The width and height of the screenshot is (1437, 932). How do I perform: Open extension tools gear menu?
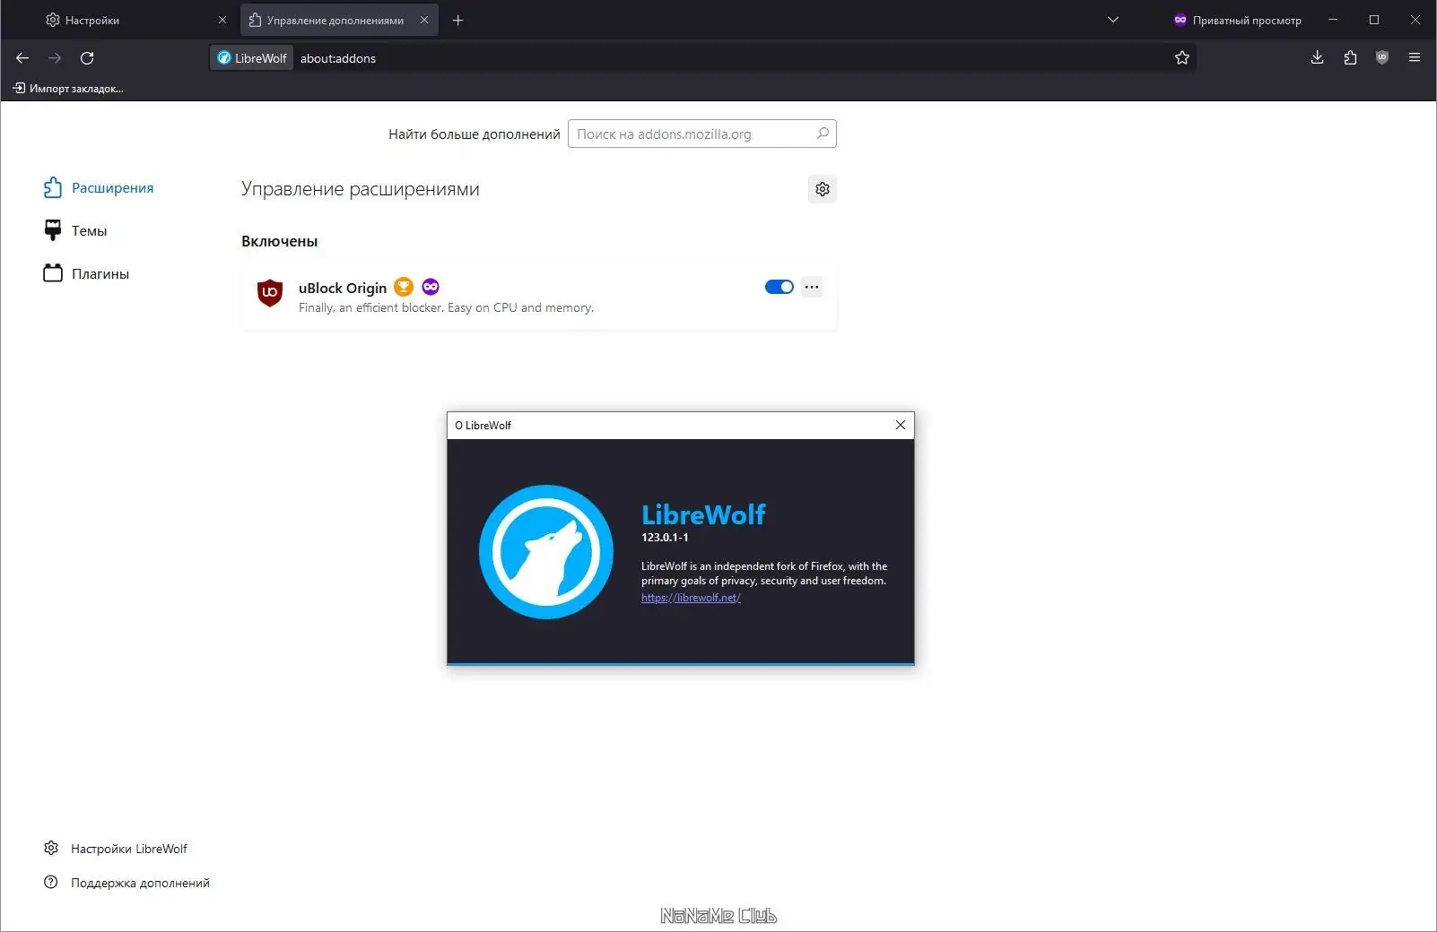tap(823, 189)
